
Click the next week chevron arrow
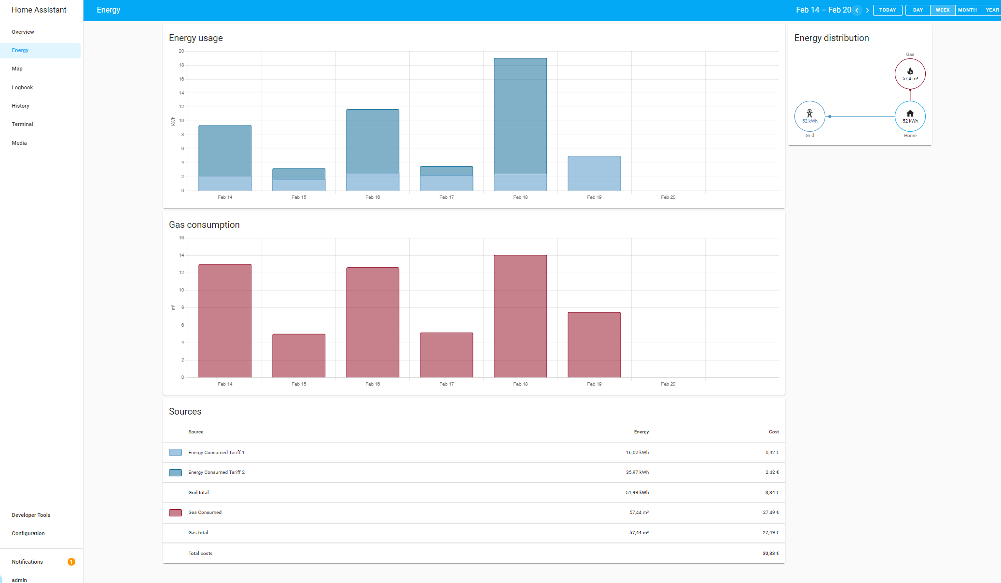(x=868, y=10)
